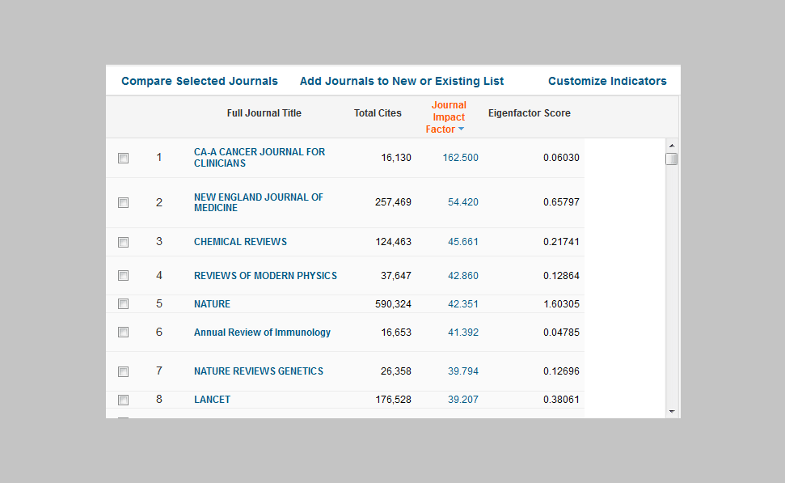The height and width of the screenshot is (483, 785).
Task: Open the CHEMICAL REVIEWS journal
Action: (240, 242)
